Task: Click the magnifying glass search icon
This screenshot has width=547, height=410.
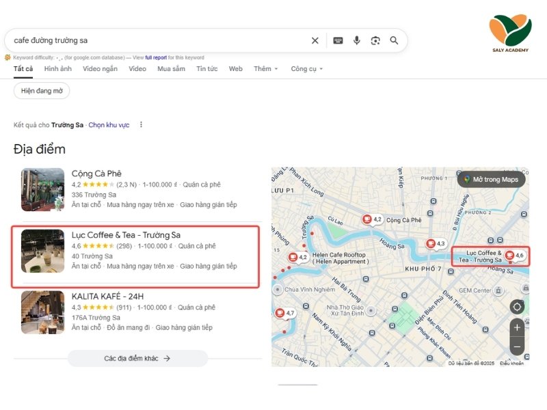Action: 394,40
